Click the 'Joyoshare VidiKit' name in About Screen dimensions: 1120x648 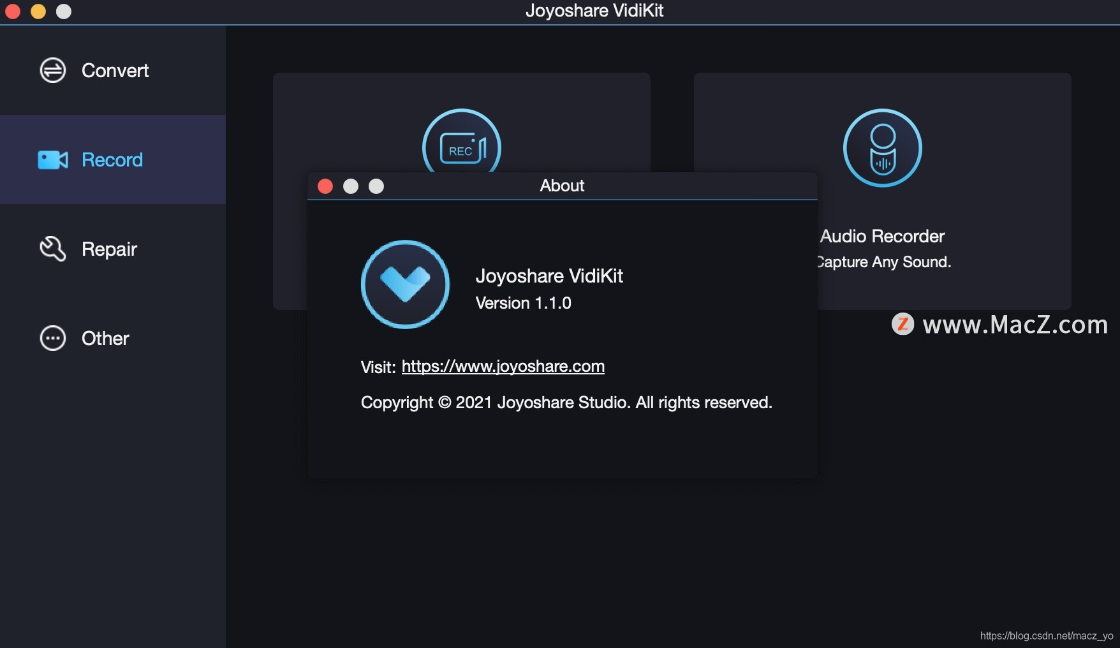549,276
